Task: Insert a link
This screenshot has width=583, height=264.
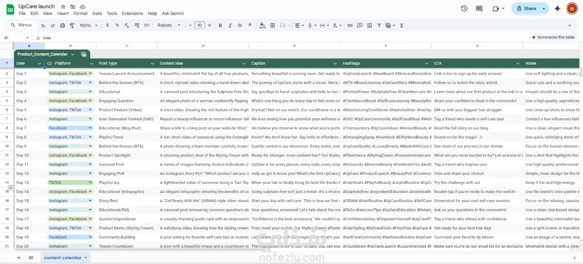Action: point(350,25)
